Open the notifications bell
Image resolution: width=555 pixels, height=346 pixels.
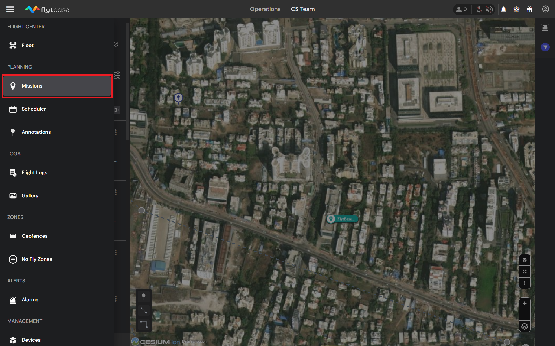point(503,9)
